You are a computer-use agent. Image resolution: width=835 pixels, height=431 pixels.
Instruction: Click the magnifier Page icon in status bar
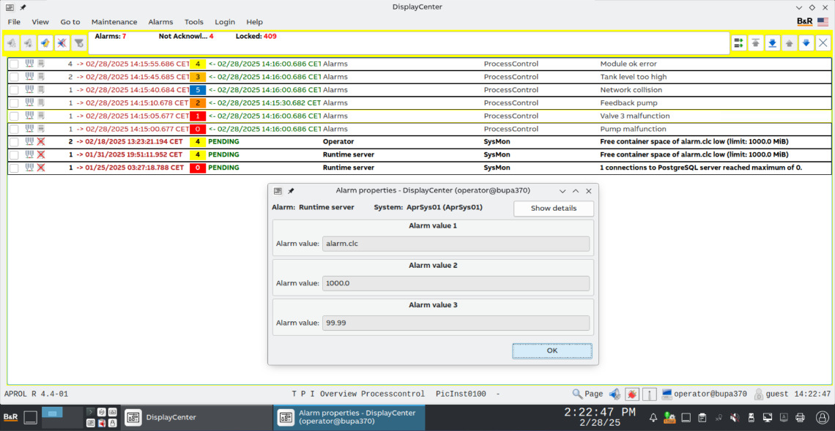pyautogui.click(x=578, y=394)
